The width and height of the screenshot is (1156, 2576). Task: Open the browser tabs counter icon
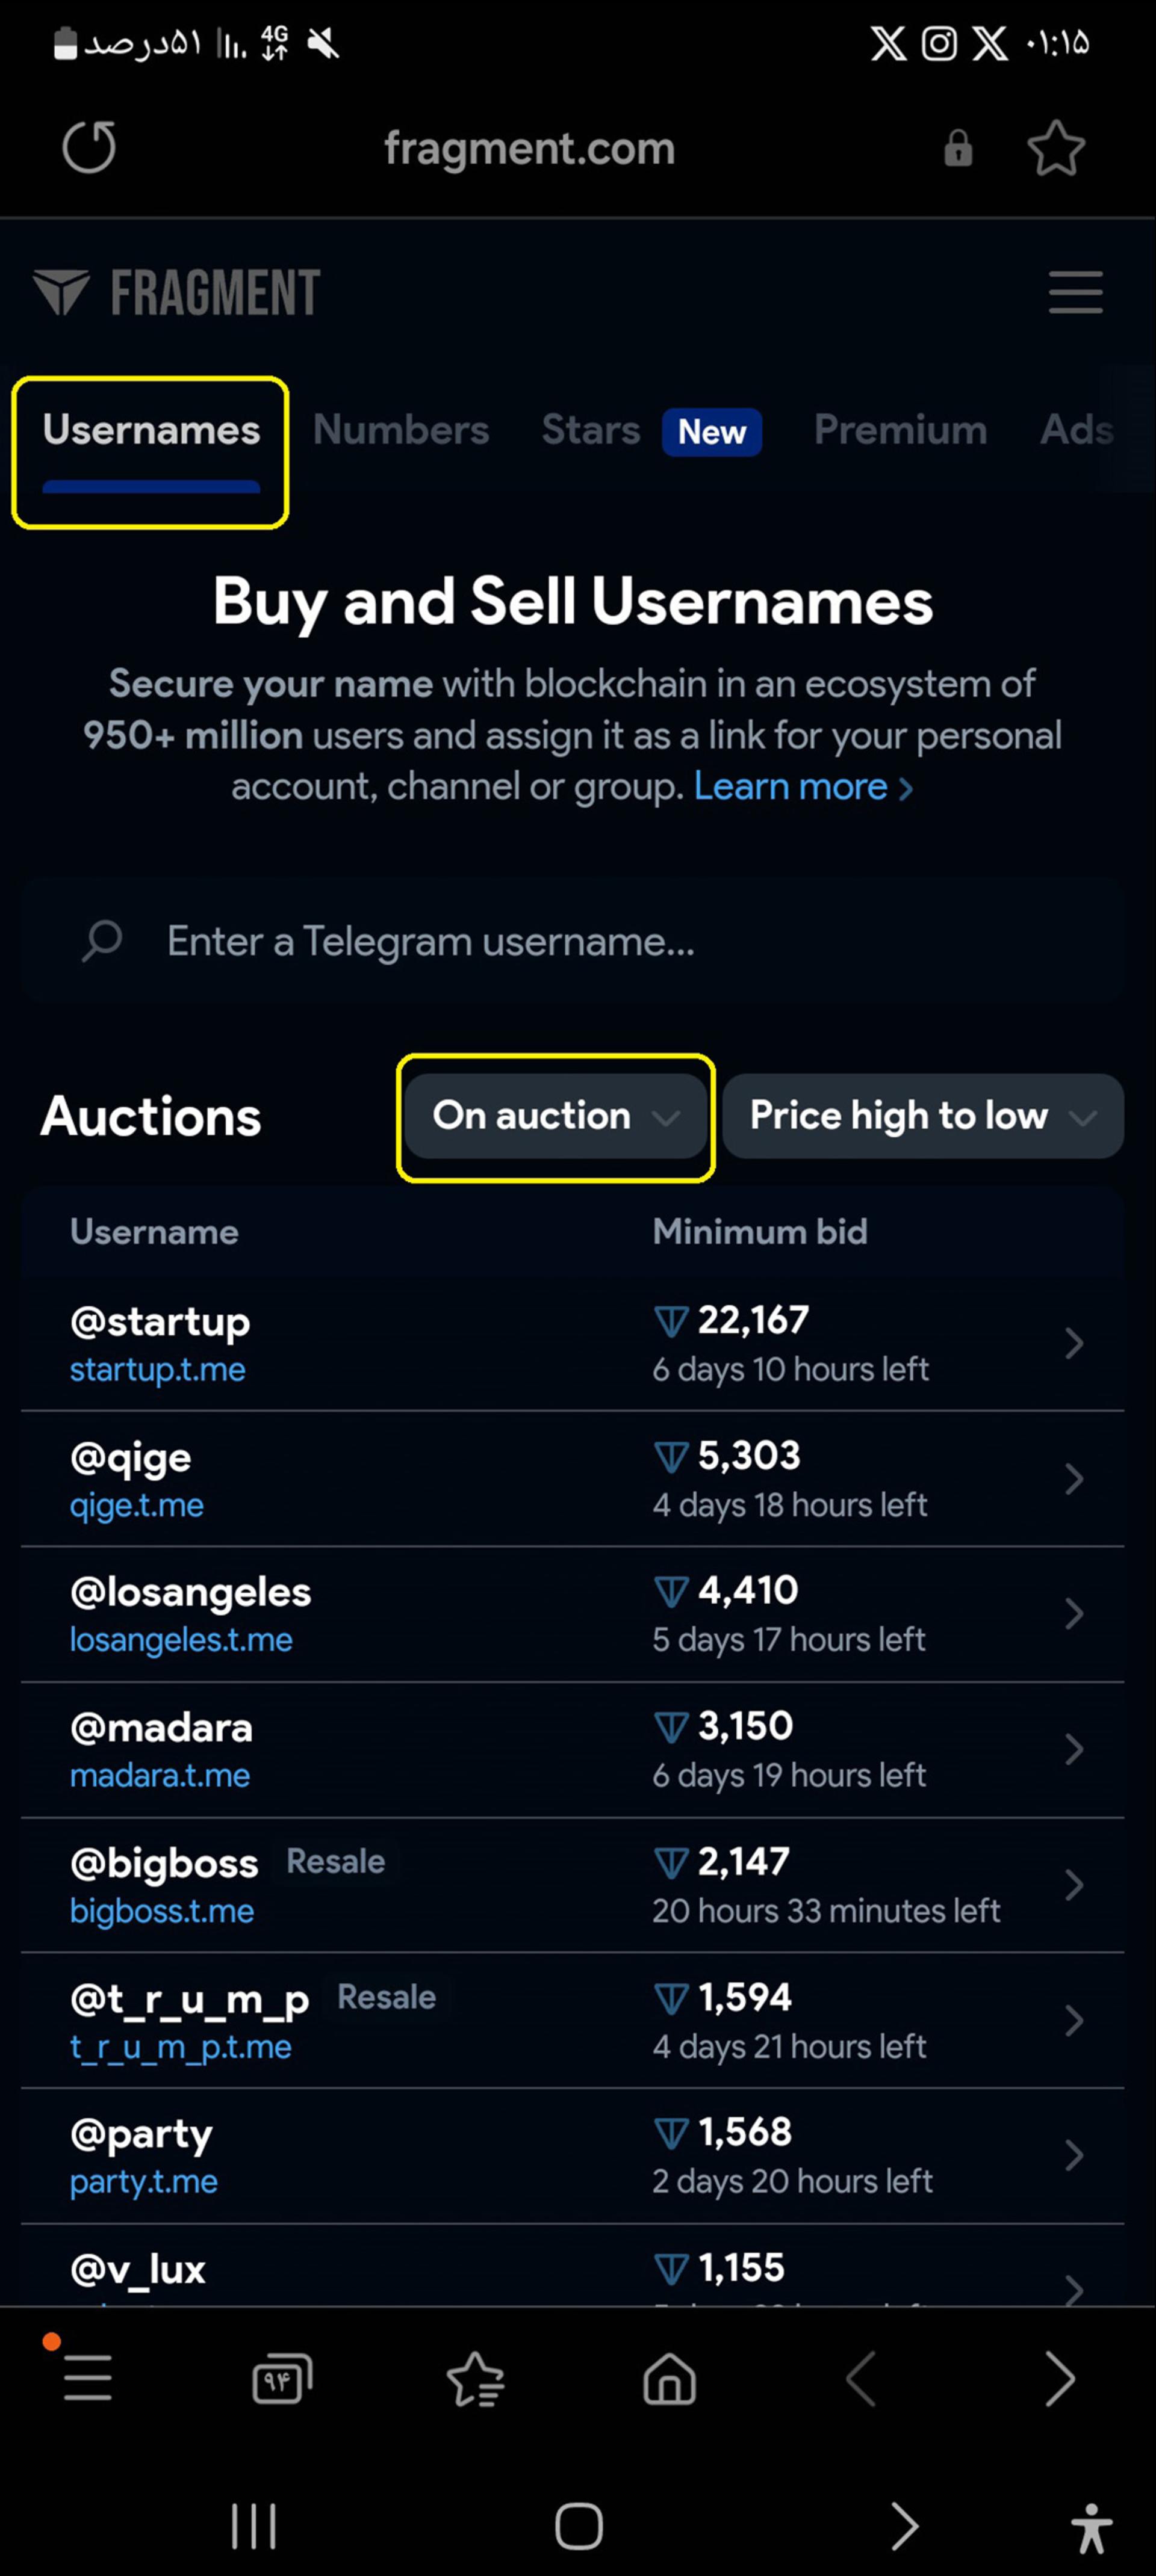pyautogui.click(x=281, y=2378)
